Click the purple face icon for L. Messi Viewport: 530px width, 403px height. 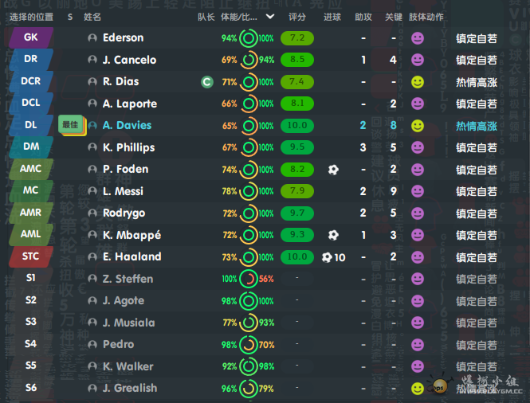(417, 191)
